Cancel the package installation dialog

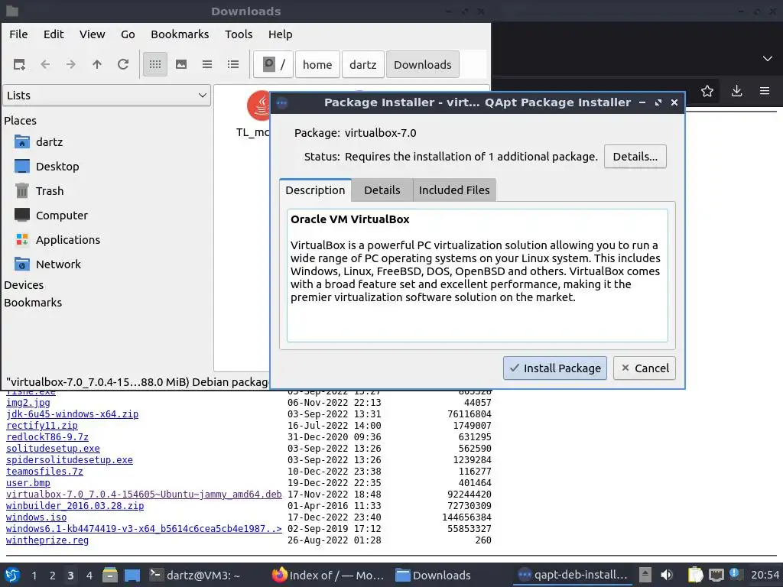click(644, 368)
